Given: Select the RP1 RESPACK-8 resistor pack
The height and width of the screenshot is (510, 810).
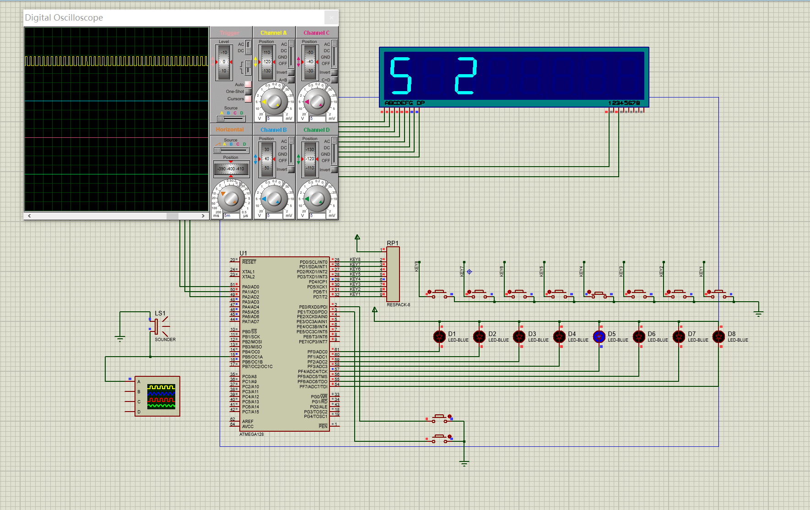Looking at the screenshot, I should pos(393,274).
